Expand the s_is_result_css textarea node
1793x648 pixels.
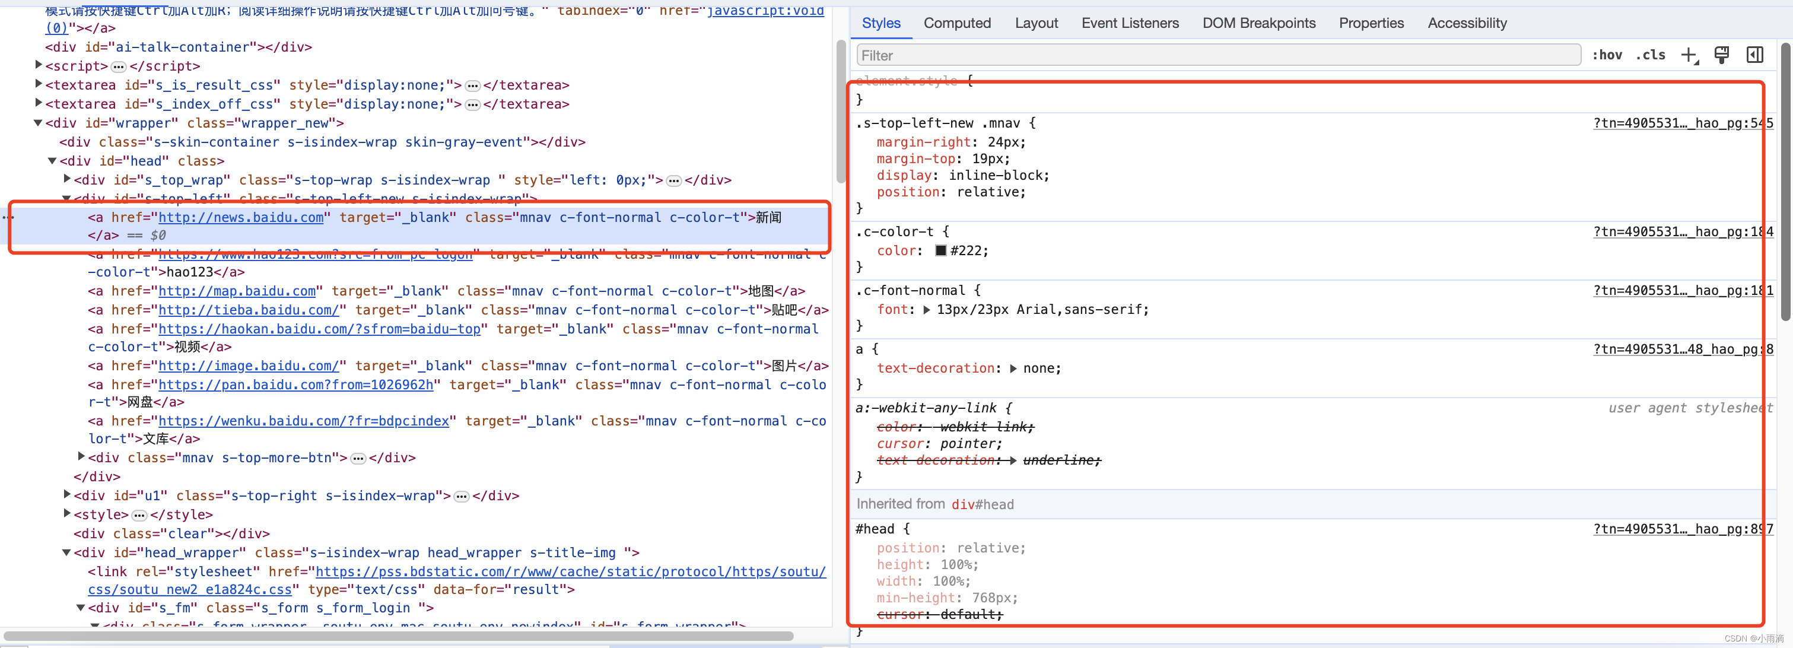(x=39, y=84)
